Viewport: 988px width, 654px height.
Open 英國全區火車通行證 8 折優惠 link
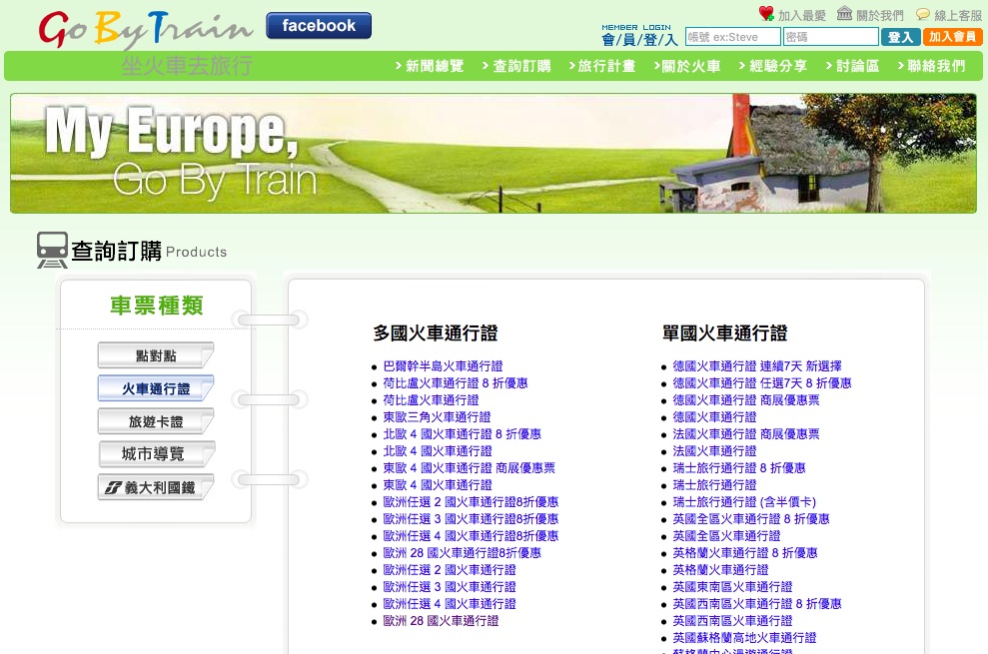751,519
